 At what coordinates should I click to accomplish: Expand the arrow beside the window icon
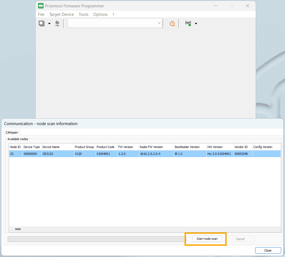[49, 23]
